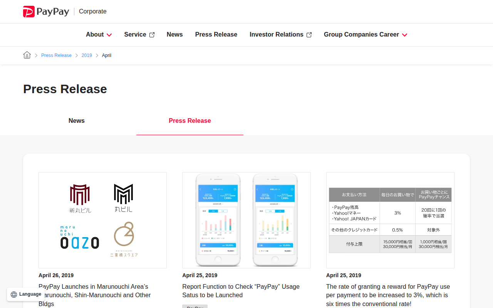This screenshot has width=493, height=308.
Task: Go to Press Release in top navigation
Action: click(x=216, y=35)
